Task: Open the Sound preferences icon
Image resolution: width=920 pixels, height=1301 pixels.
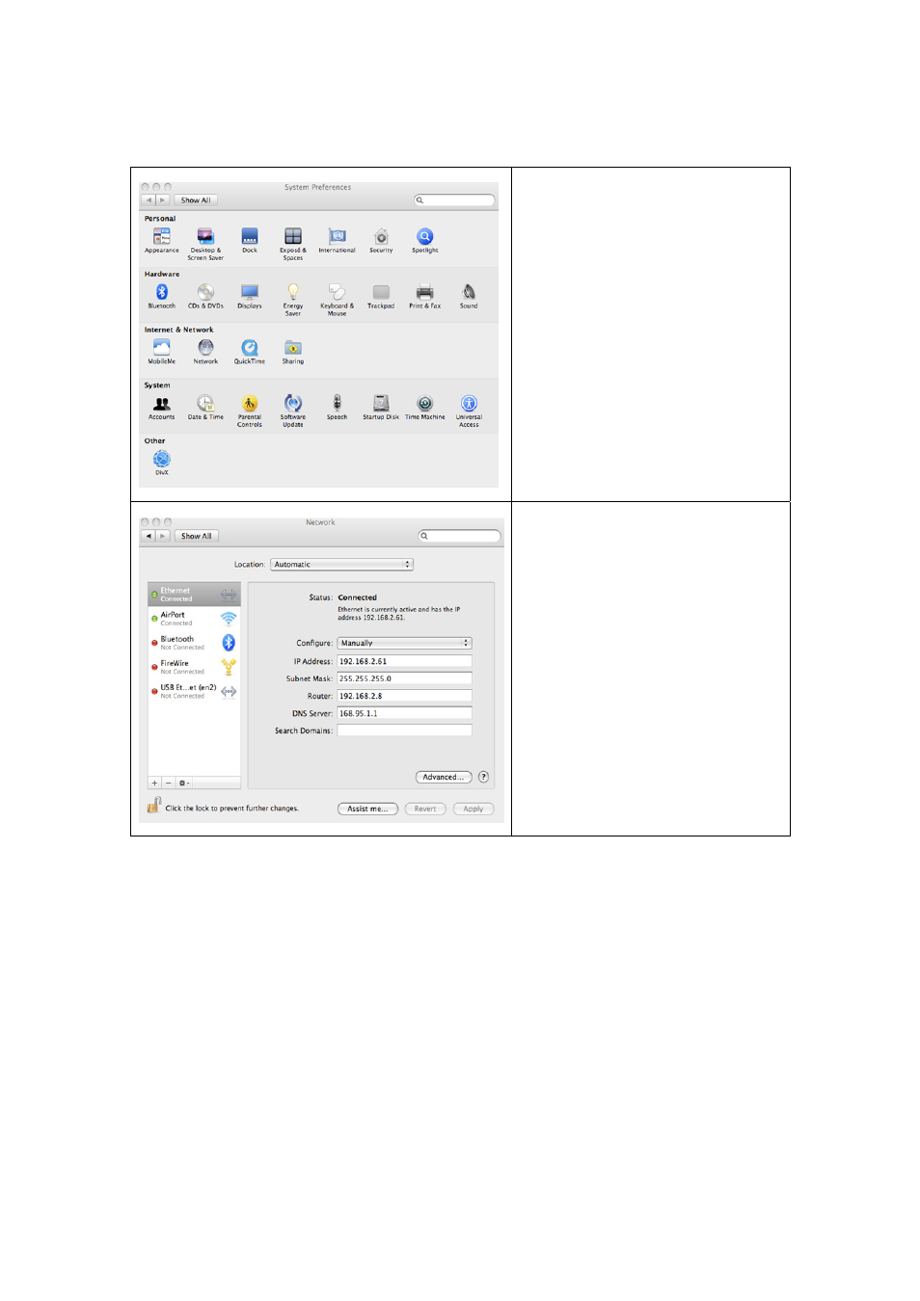Action: click(x=469, y=292)
